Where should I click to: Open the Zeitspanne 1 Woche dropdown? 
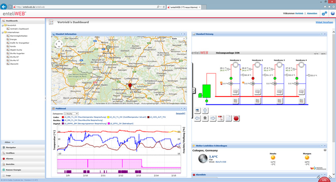click(71, 114)
